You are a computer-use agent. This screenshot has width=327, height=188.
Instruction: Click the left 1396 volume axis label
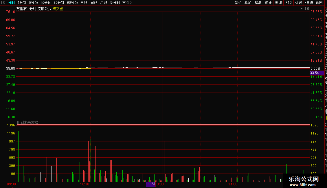[11, 125]
